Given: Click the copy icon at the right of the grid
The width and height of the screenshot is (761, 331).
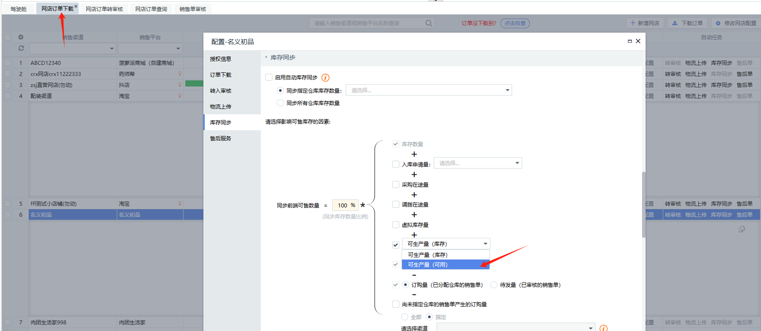Looking at the screenshot, I should click(x=742, y=229).
